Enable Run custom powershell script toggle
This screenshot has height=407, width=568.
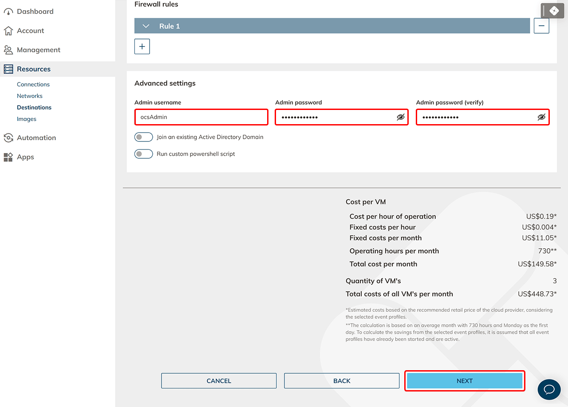[x=143, y=154]
